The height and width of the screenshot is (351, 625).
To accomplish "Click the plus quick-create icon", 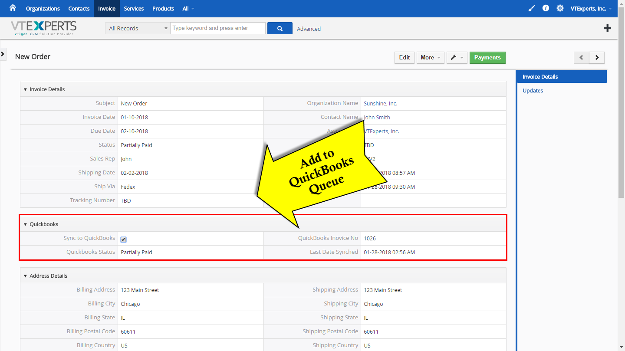I will coord(608,28).
